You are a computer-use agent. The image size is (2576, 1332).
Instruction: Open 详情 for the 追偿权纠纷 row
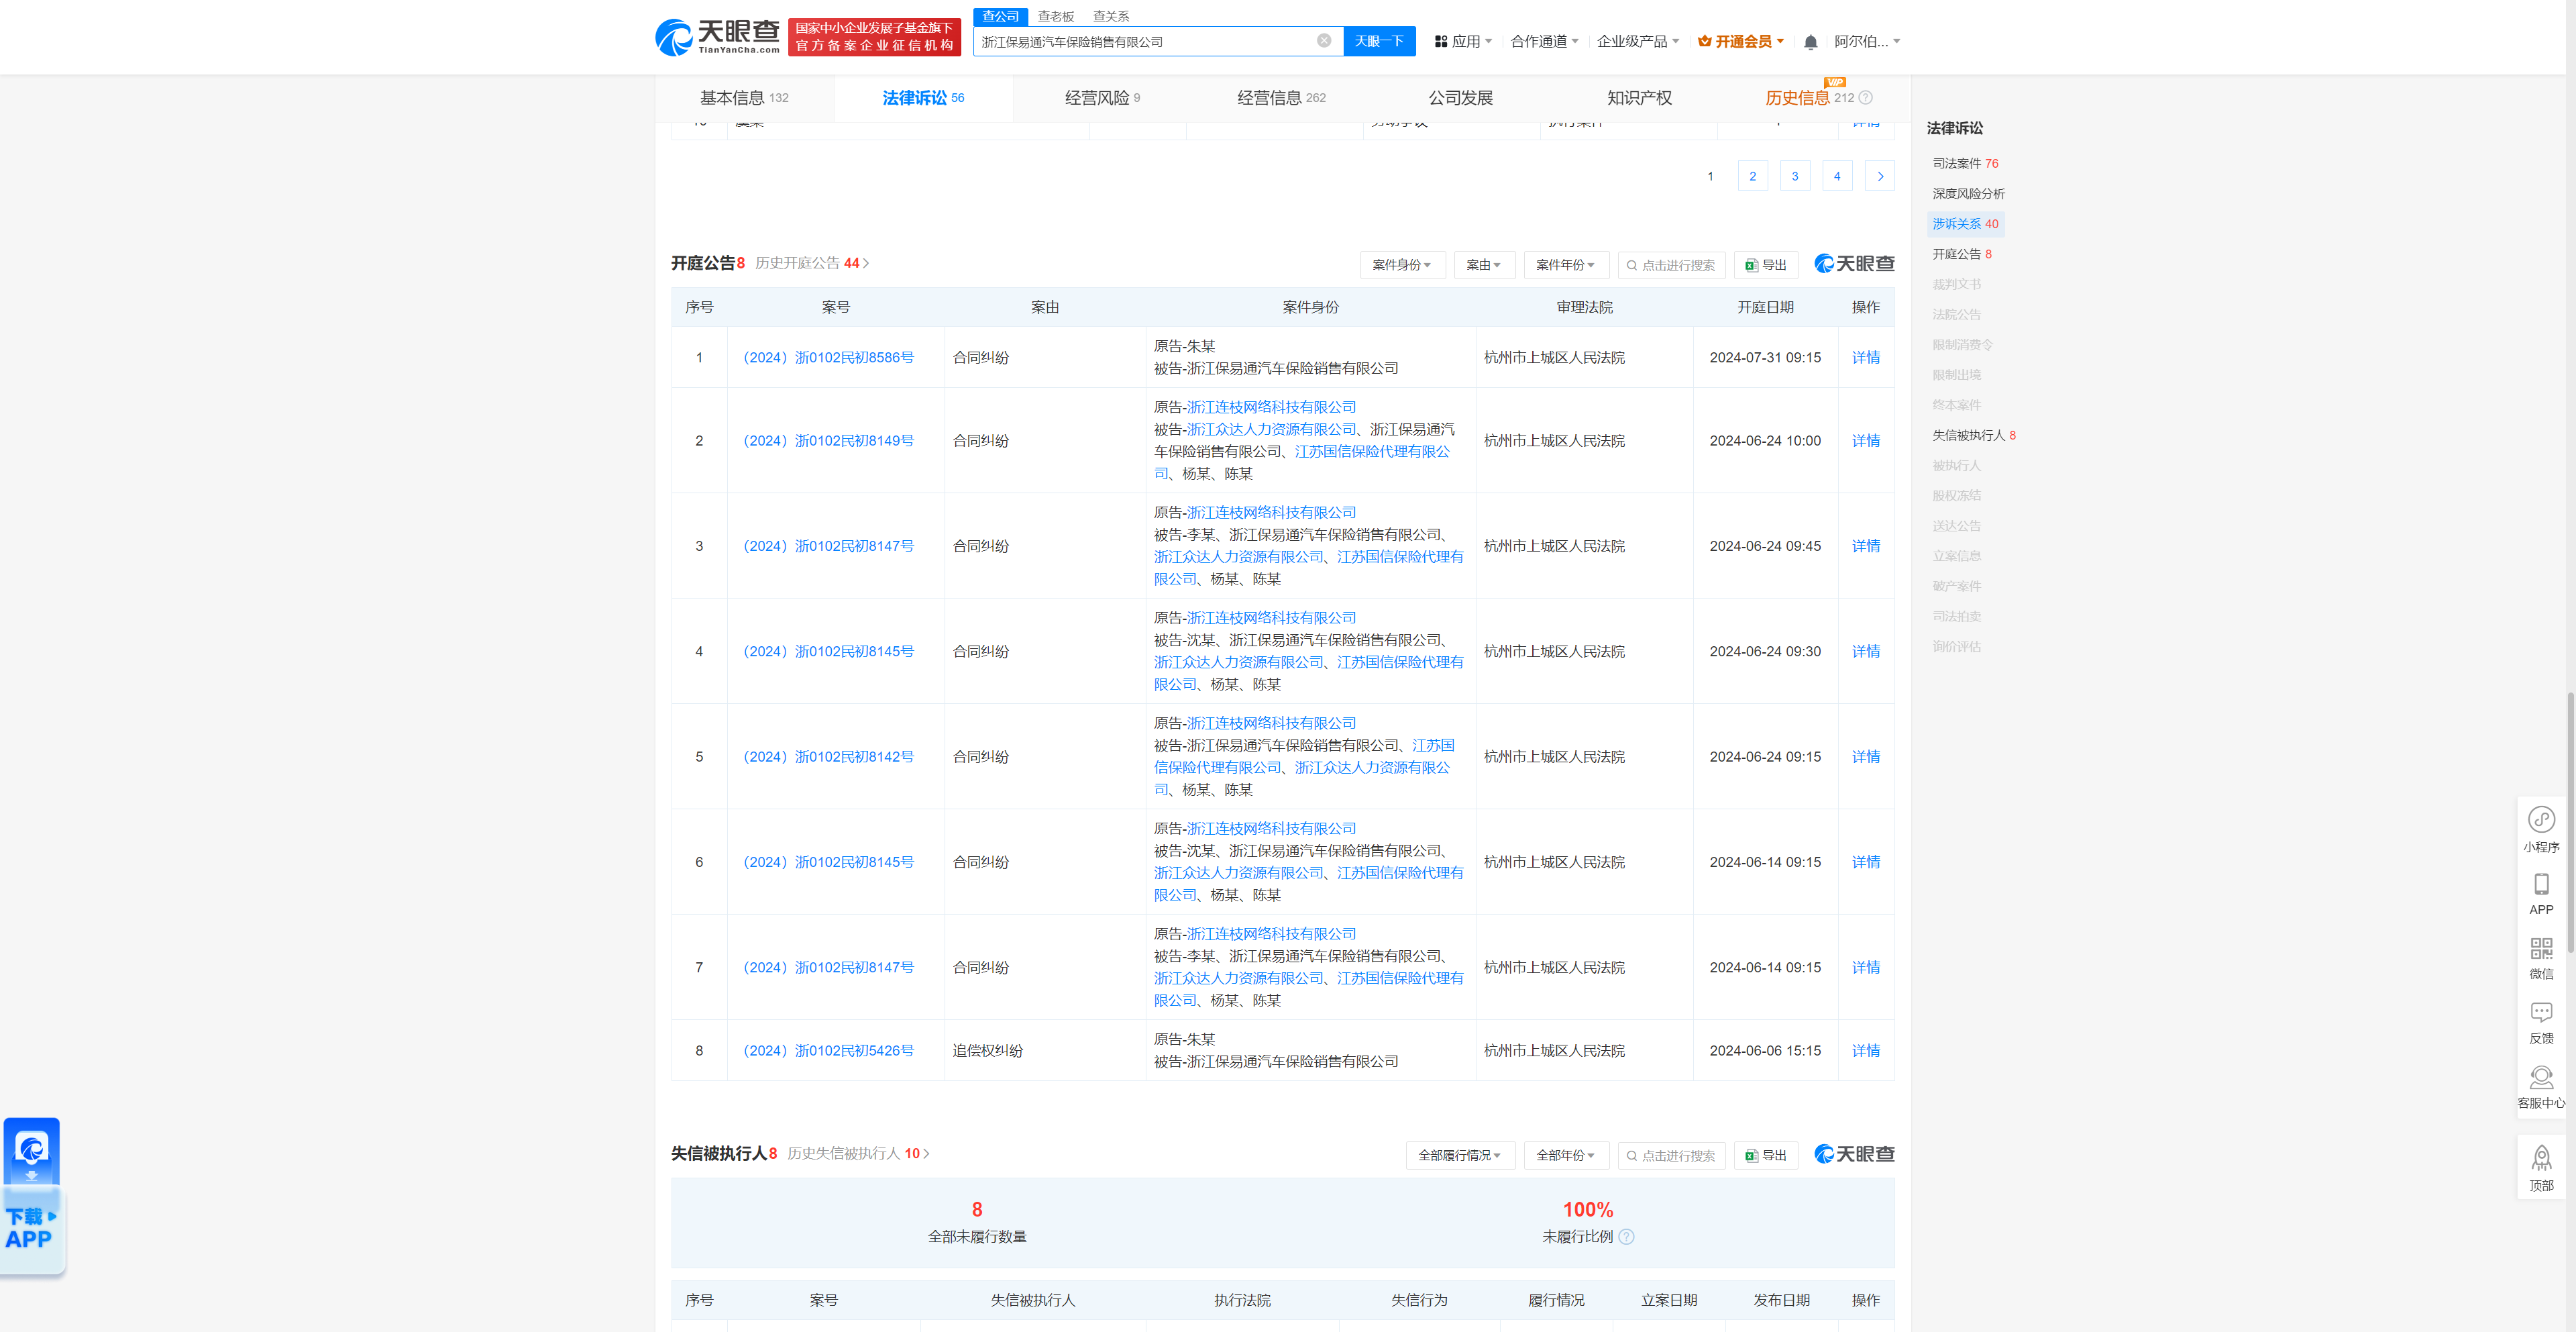tap(1865, 1050)
